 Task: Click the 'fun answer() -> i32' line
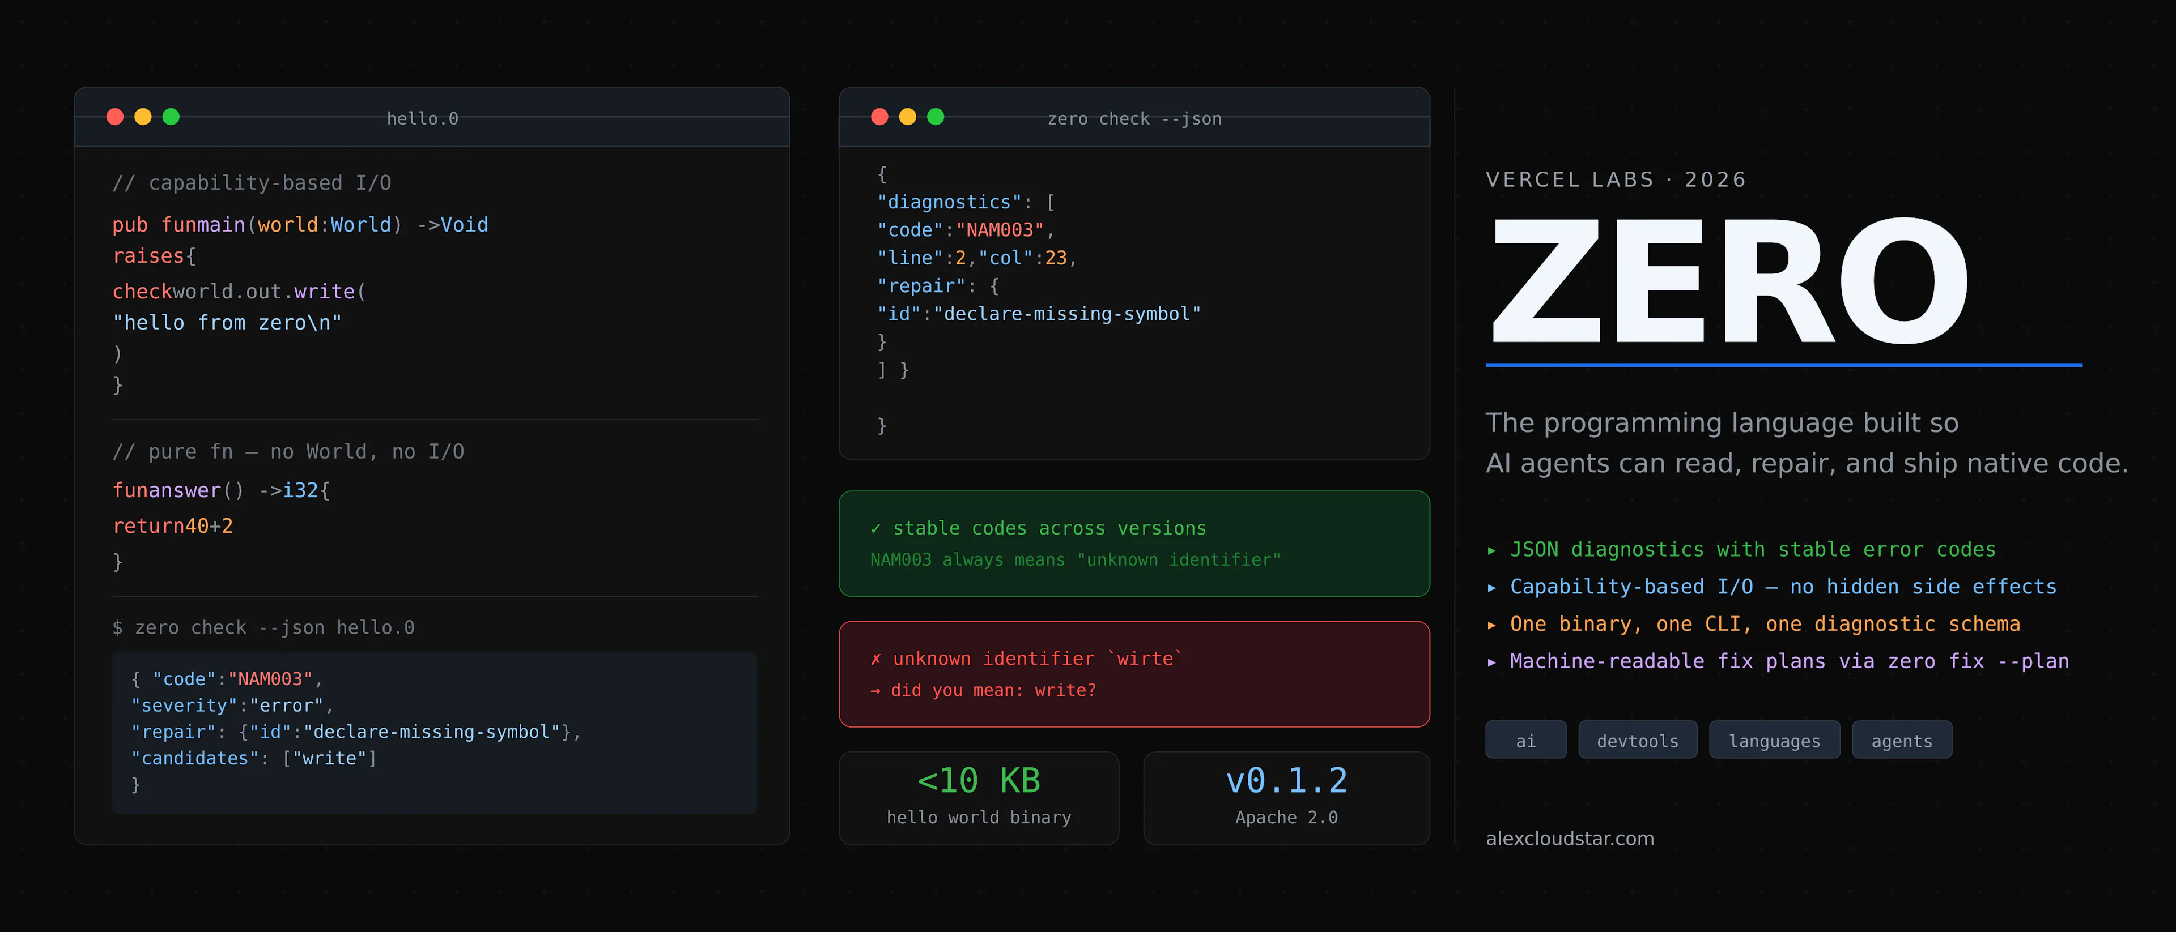coord(222,490)
